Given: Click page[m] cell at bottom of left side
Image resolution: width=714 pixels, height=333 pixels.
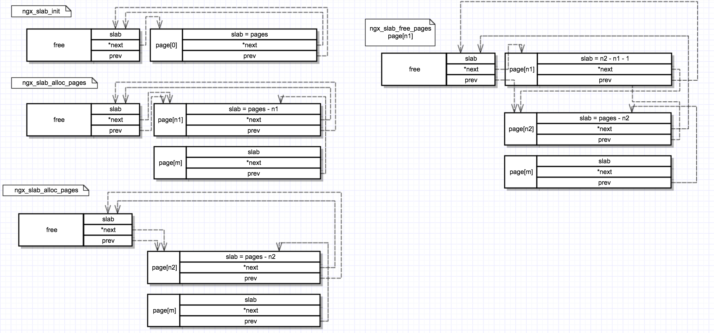Looking at the screenshot, I should 164,310.
